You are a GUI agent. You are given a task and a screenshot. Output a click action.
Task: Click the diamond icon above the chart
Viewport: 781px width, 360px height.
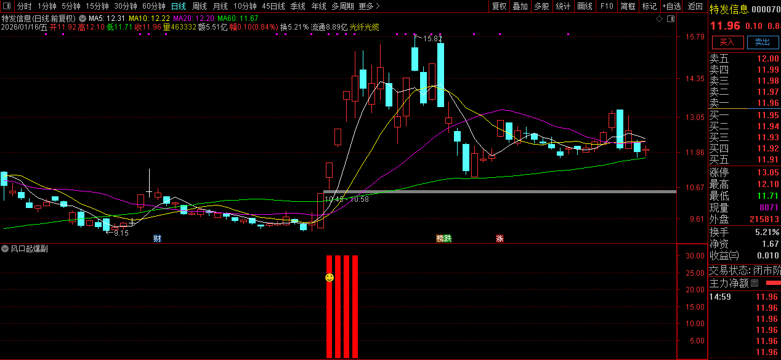pos(659,18)
